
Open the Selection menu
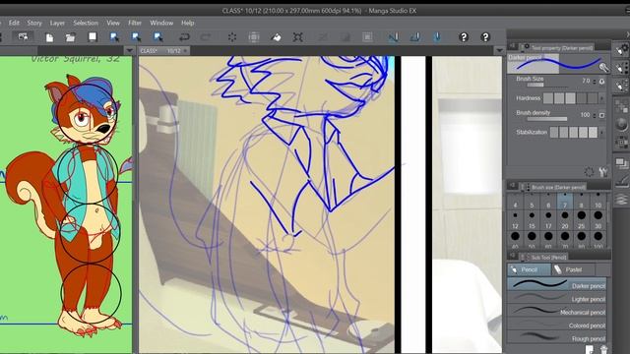click(86, 23)
